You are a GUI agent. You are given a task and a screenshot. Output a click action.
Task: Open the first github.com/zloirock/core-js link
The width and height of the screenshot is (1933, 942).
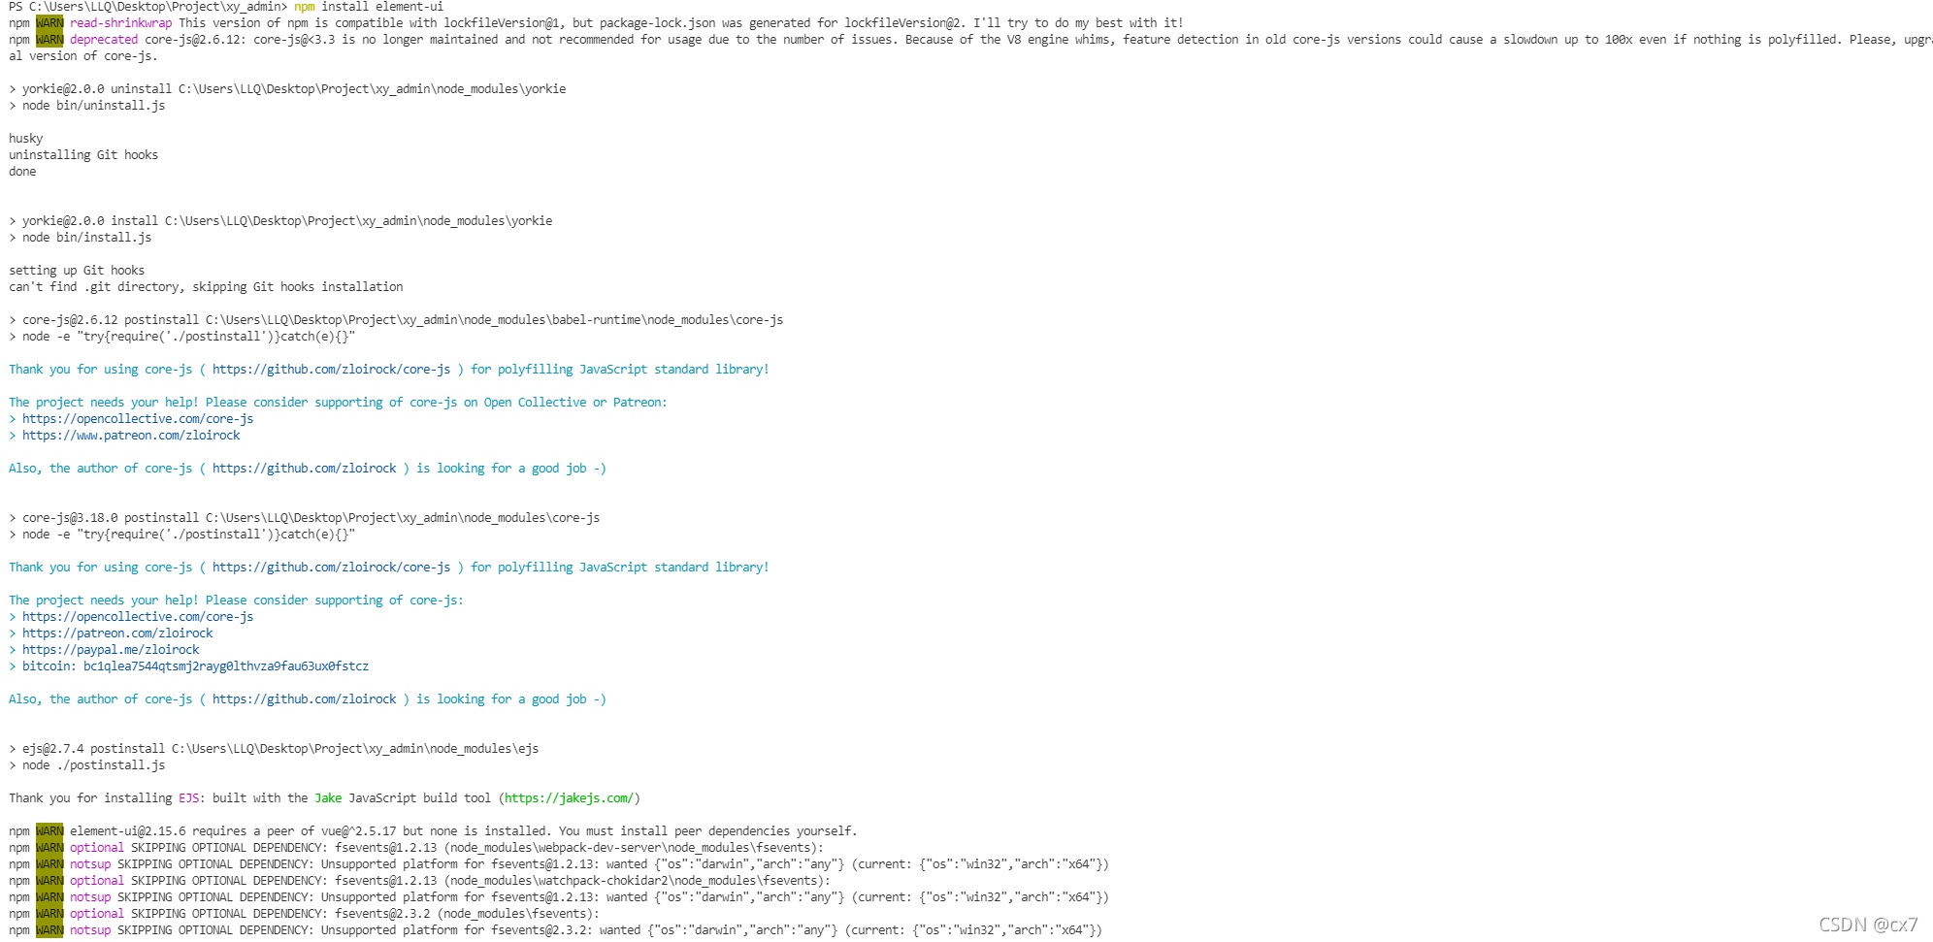[x=331, y=370]
